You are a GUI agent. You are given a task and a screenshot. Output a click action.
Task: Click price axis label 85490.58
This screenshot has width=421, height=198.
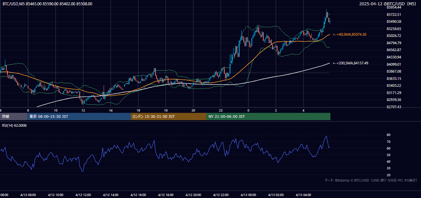[394, 21]
